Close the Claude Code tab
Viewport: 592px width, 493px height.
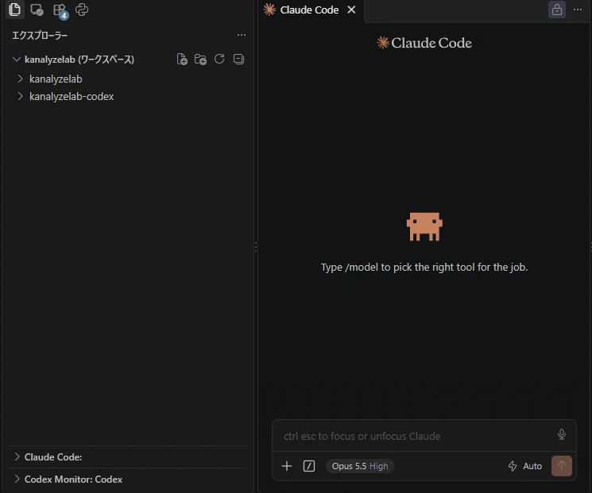pyautogui.click(x=351, y=10)
